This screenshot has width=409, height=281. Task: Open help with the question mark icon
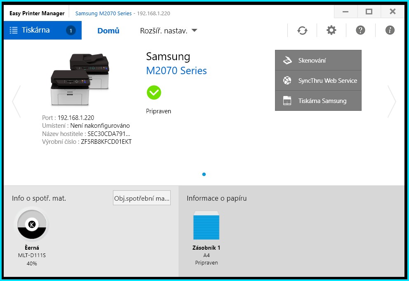[360, 30]
